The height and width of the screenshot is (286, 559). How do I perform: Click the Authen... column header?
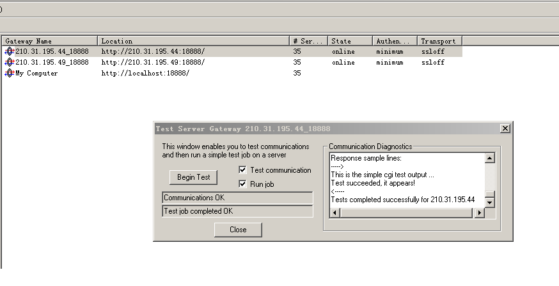395,41
